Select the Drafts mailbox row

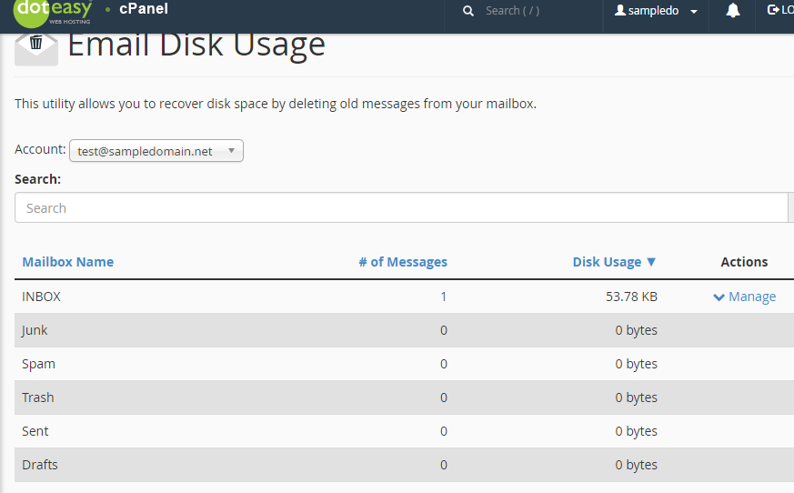click(404, 465)
